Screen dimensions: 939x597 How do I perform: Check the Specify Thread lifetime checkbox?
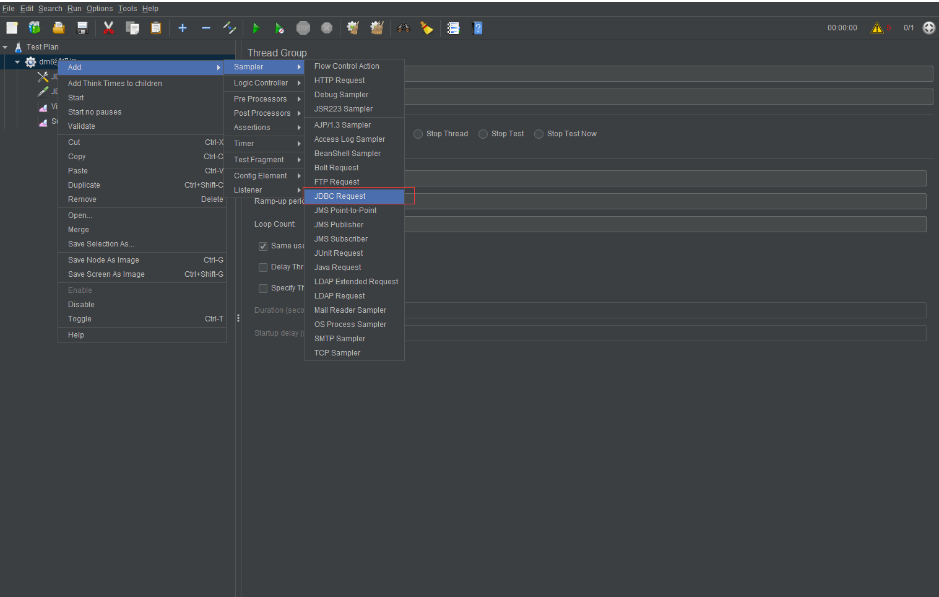[263, 289]
